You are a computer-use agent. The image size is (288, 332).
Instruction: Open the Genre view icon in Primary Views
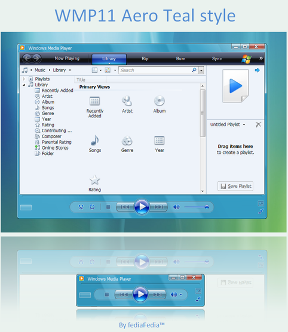[127, 141]
